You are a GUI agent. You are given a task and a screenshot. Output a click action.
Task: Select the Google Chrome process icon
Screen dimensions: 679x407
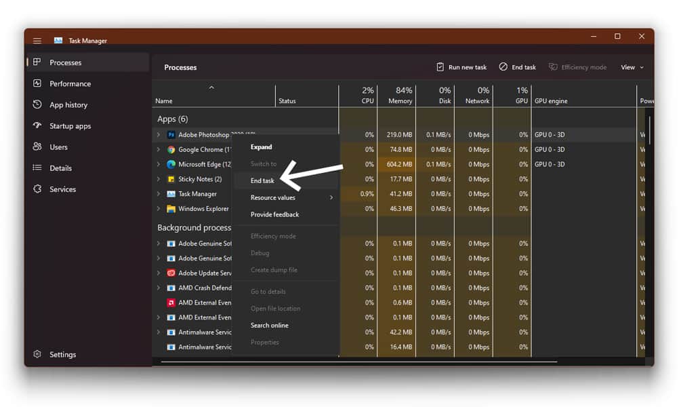pyautogui.click(x=171, y=149)
